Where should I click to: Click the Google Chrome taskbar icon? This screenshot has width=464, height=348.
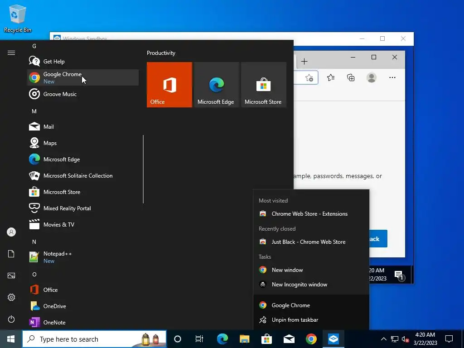(311, 339)
